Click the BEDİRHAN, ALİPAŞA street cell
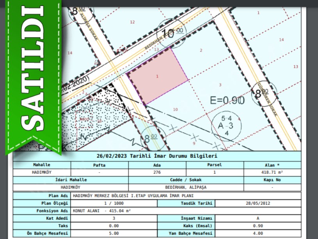Screen dimensions: 318x239 186,187
